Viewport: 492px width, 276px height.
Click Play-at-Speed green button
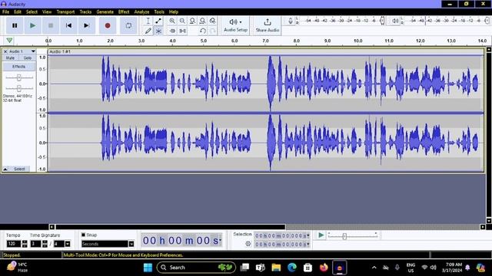pos(321,235)
